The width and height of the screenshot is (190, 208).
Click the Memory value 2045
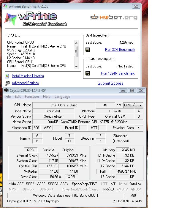[123, 150]
